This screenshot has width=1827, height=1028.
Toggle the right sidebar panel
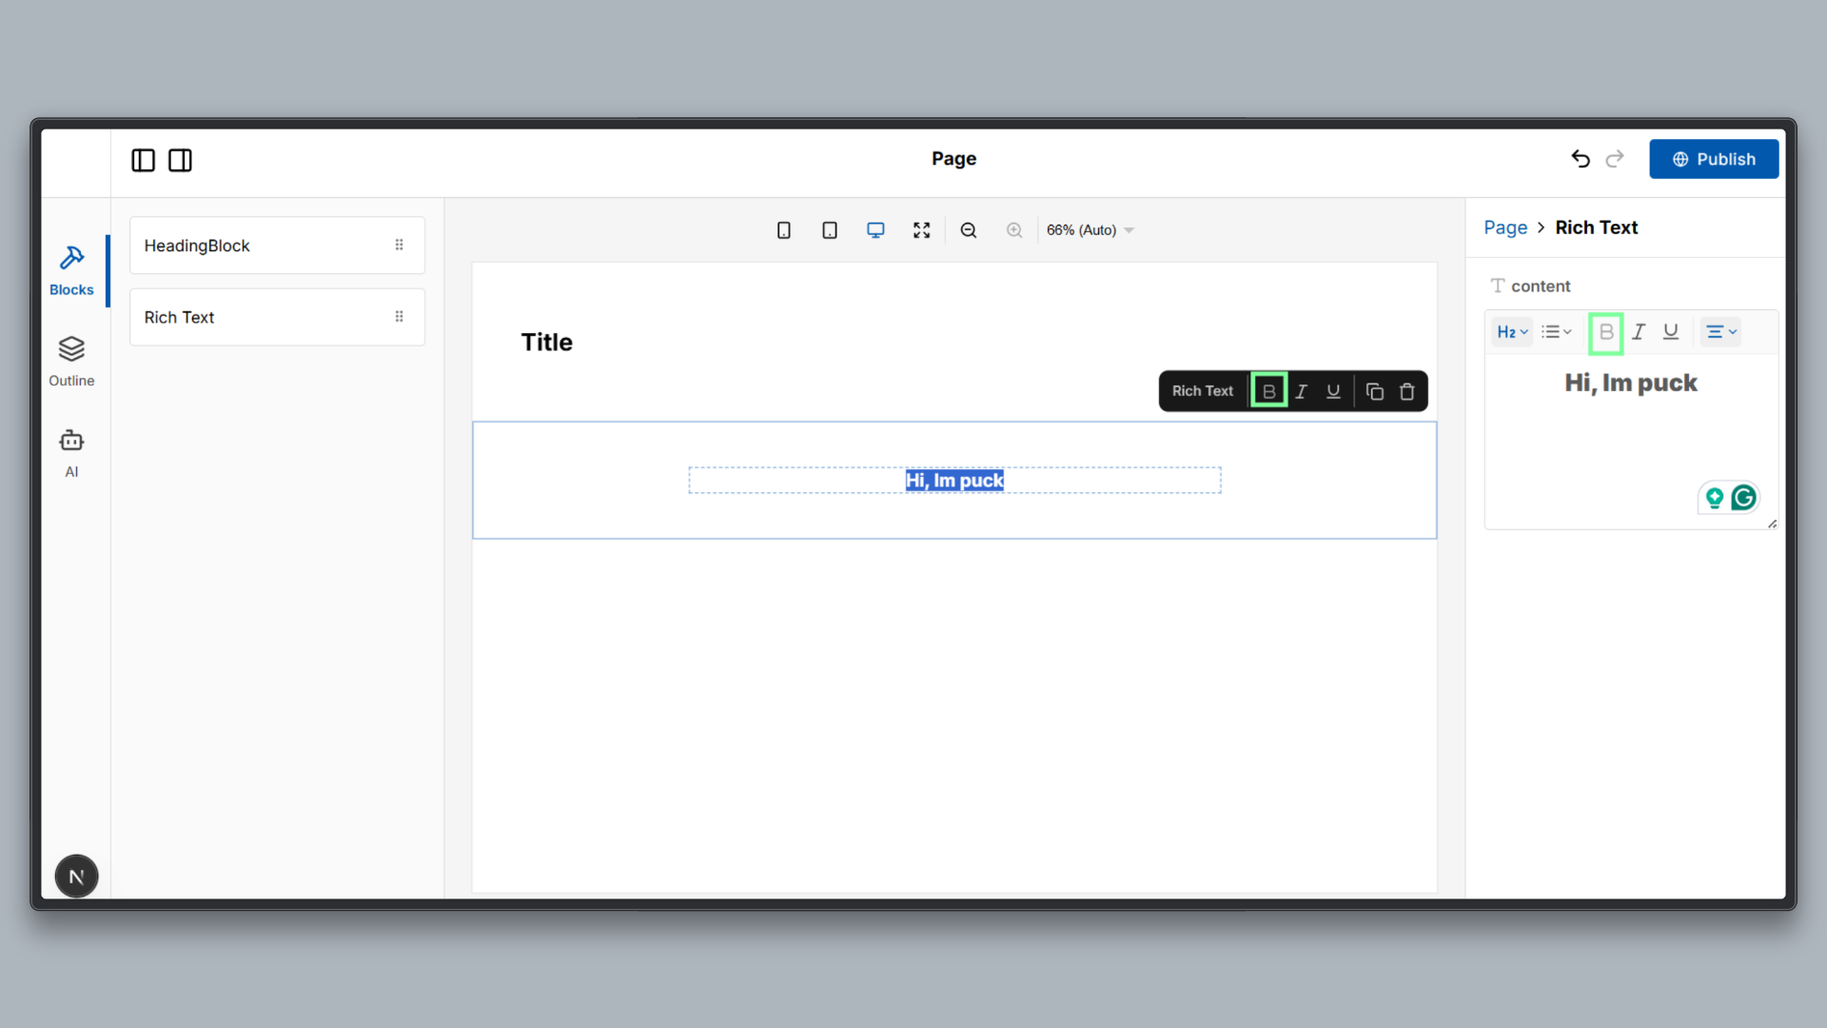point(179,160)
